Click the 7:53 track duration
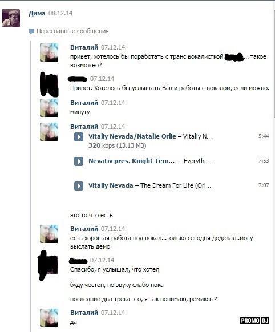Screen dimensions: 275x332 pos(264,161)
